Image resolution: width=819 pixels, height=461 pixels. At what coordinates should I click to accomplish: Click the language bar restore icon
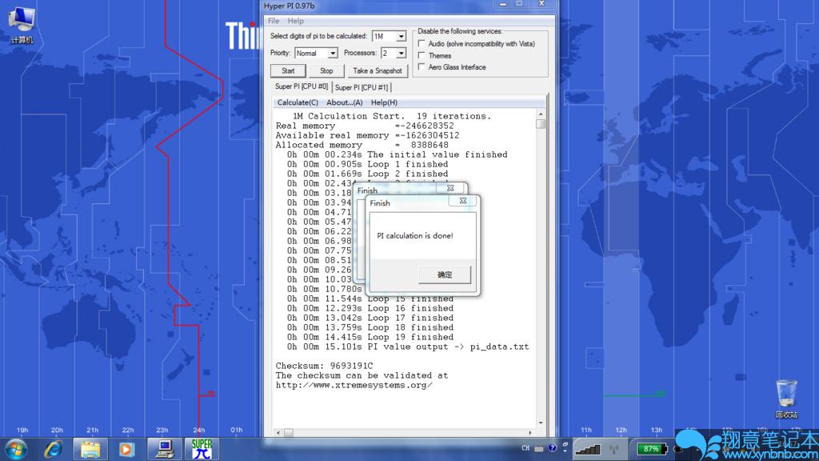[x=565, y=444]
